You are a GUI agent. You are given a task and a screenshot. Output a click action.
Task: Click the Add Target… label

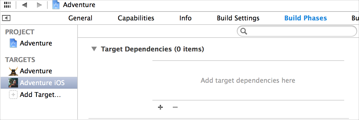[40, 95]
